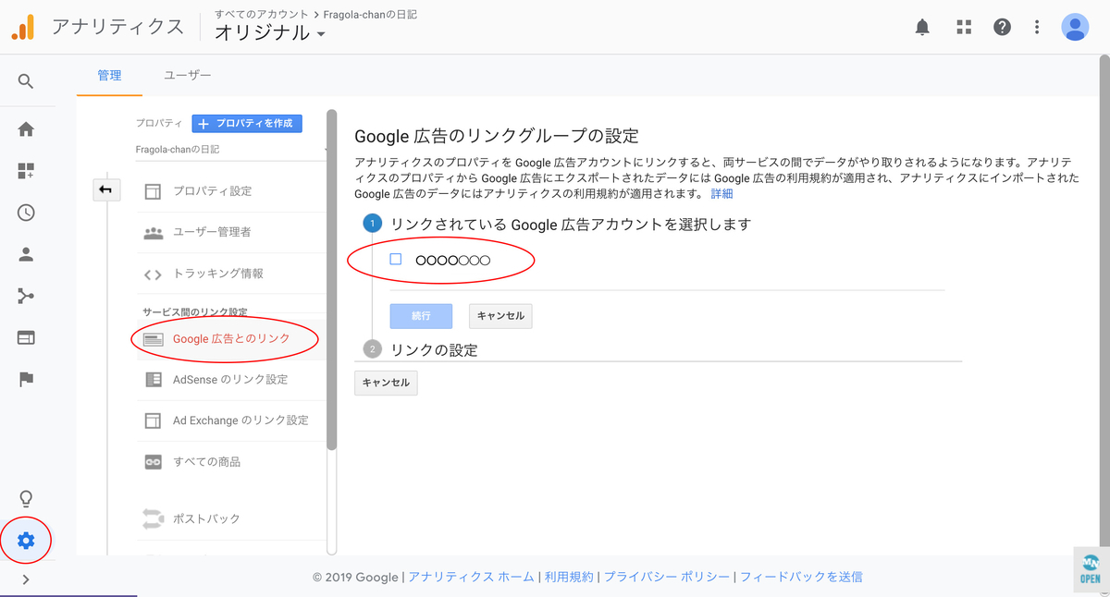Select the search magnifier in the sidebar

25,80
